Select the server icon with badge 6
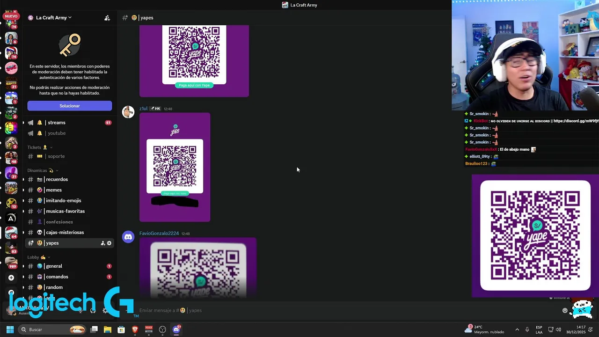Image resolution: width=599 pixels, height=337 pixels. (x=11, y=37)
